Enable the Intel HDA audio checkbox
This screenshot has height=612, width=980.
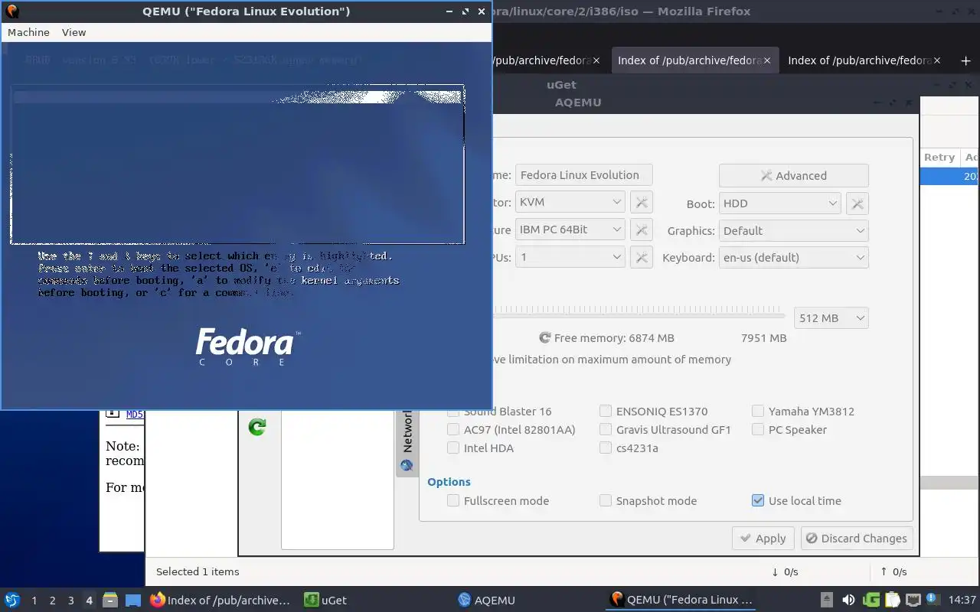[x=453, y=448]
